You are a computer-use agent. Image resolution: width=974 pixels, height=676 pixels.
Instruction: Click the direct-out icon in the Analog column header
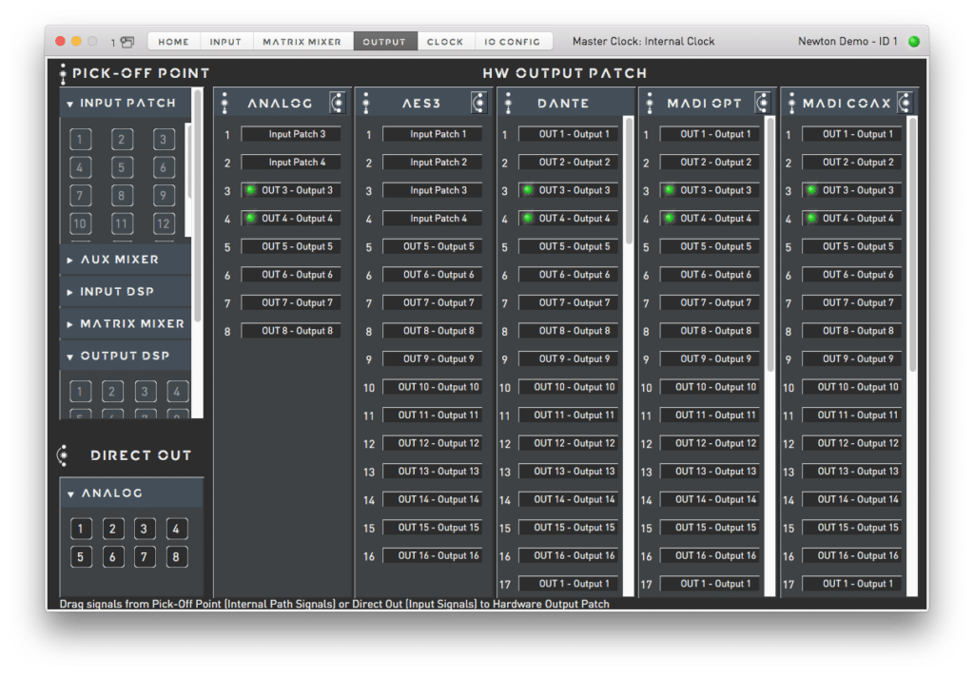(337, 103)
